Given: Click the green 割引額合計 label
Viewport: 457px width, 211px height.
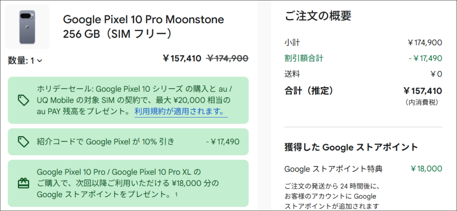Looking at the screenshot, I should 304,58.
